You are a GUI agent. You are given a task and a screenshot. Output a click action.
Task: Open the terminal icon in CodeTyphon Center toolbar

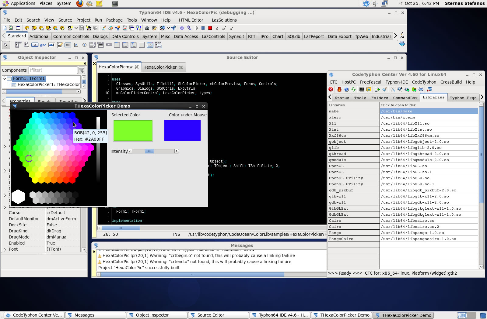tap(362, 89)
